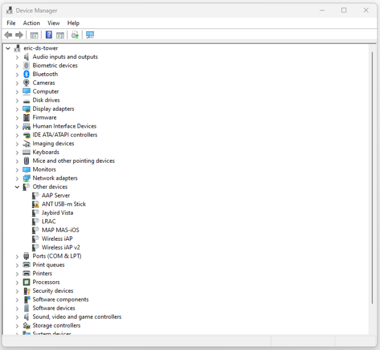Select Sound, video and game controllers
Viewport: 380px width, 350px height.
point(77,317)
